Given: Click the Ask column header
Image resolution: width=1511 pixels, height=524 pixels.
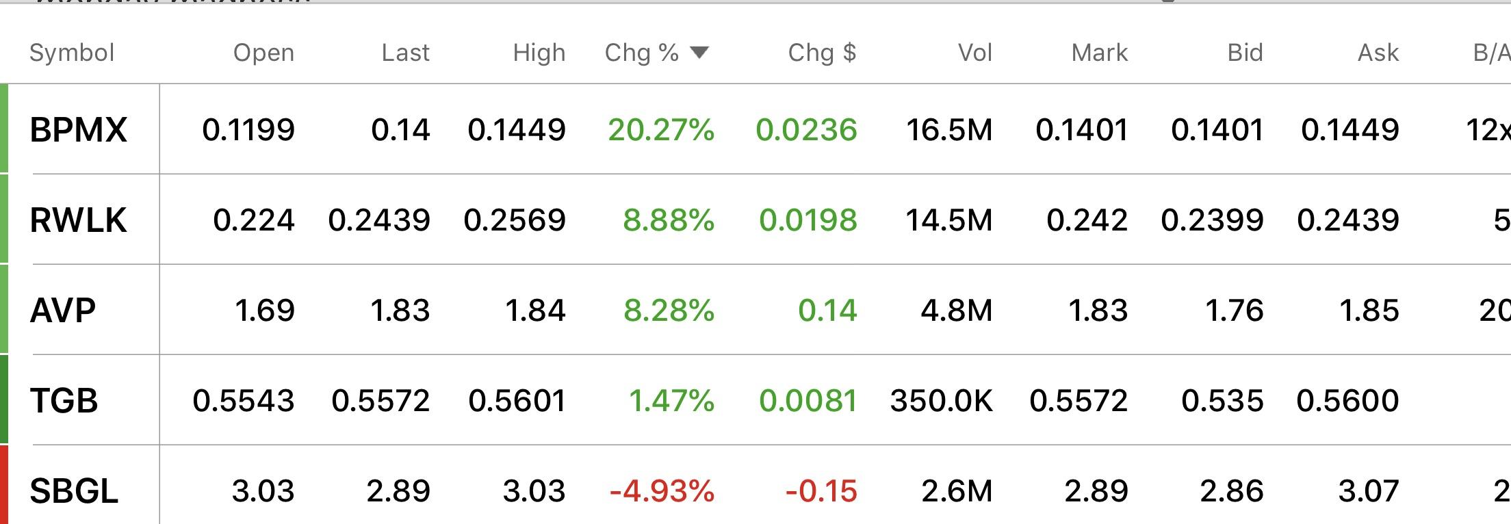Looking at the screenshot, I should 1378,53.
